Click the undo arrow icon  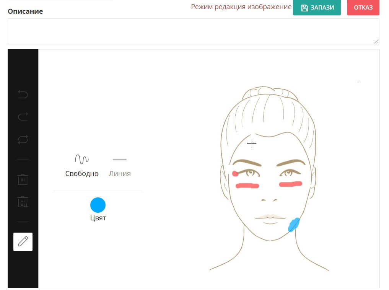click(23, 94)
